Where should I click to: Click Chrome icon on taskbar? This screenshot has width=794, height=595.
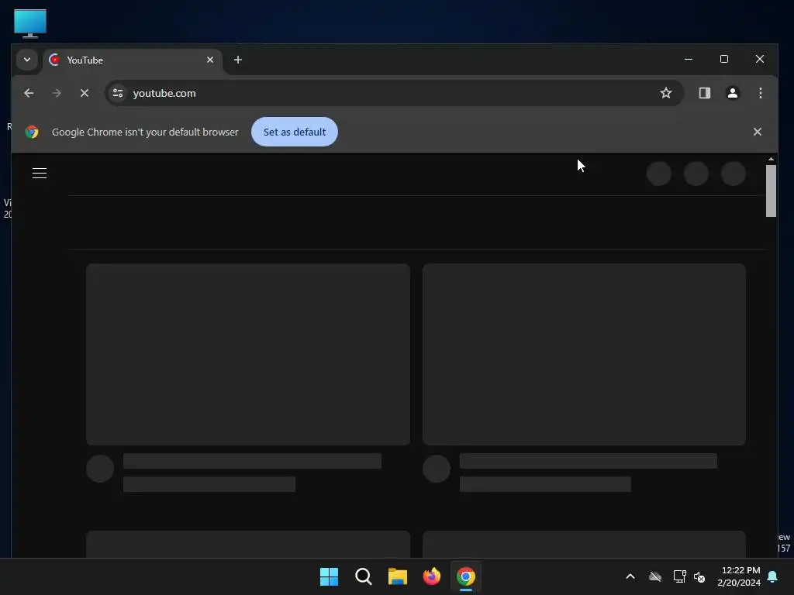coord(466,576)
